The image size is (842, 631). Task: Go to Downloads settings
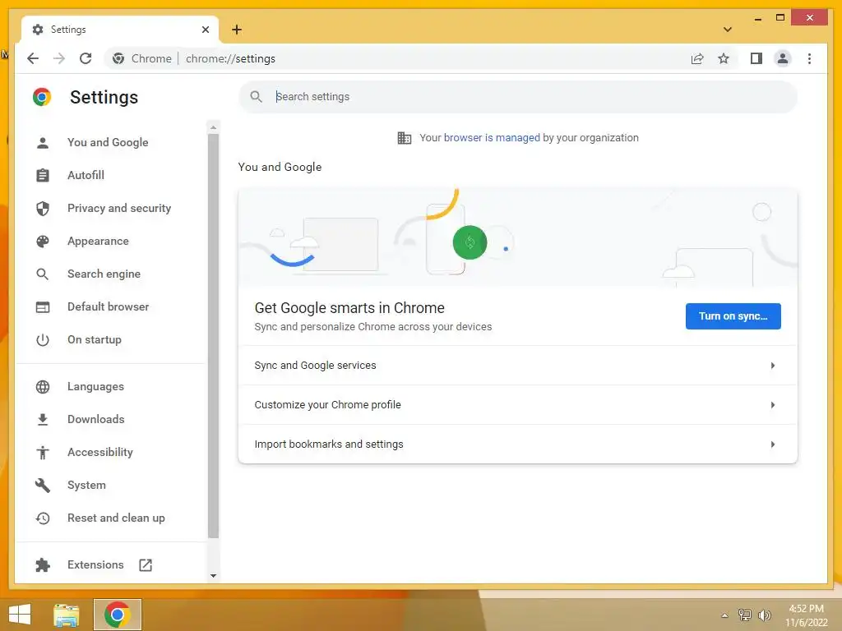click(x=95, y=420)
